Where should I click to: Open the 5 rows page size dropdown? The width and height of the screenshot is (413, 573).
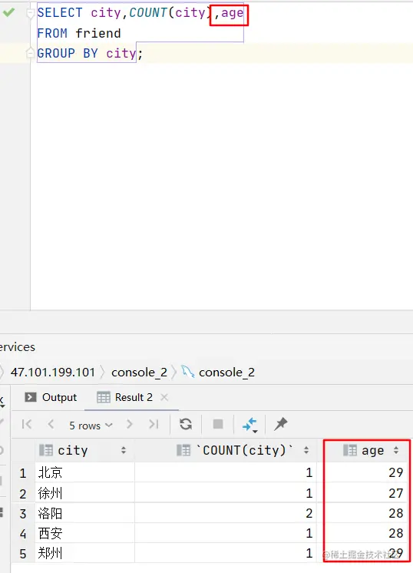91,426
